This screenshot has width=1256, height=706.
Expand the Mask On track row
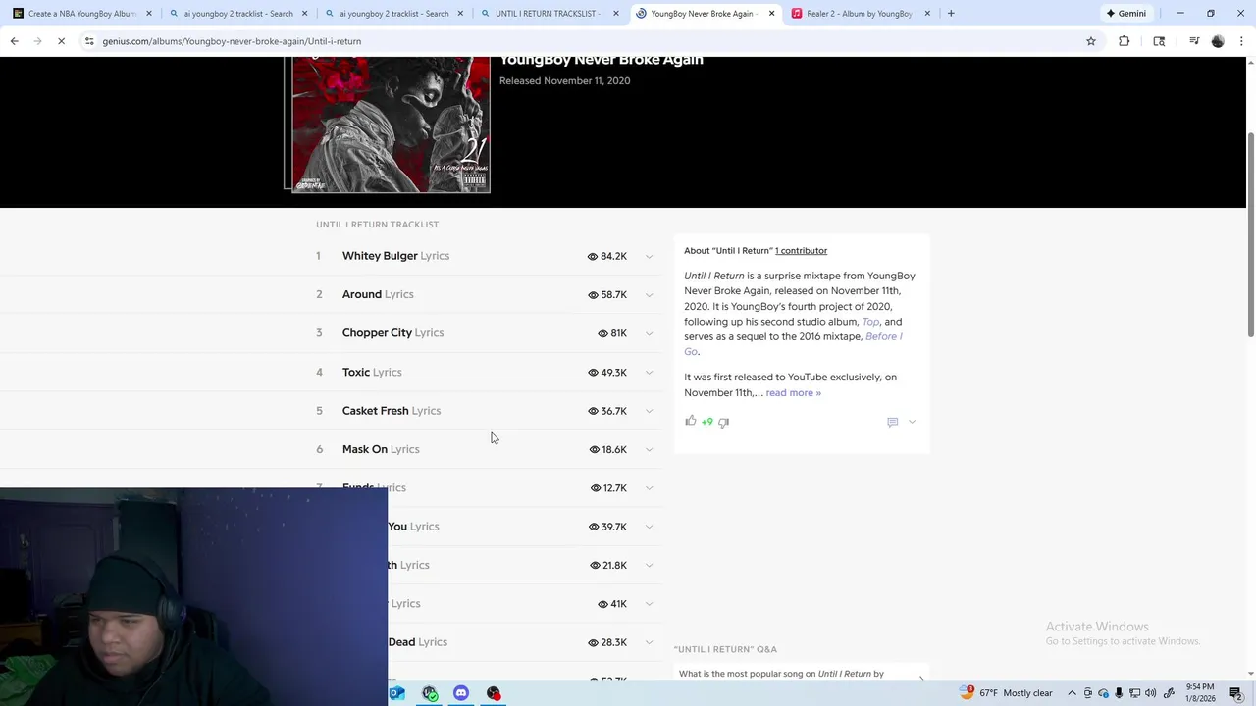pos(649,449)
